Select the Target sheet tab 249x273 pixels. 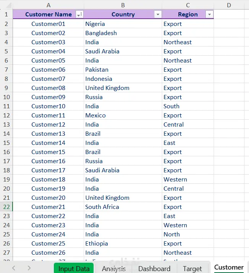point(192,268)
